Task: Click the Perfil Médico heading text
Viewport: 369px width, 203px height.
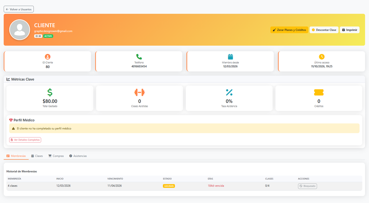Action: click(x=24, y=120)
